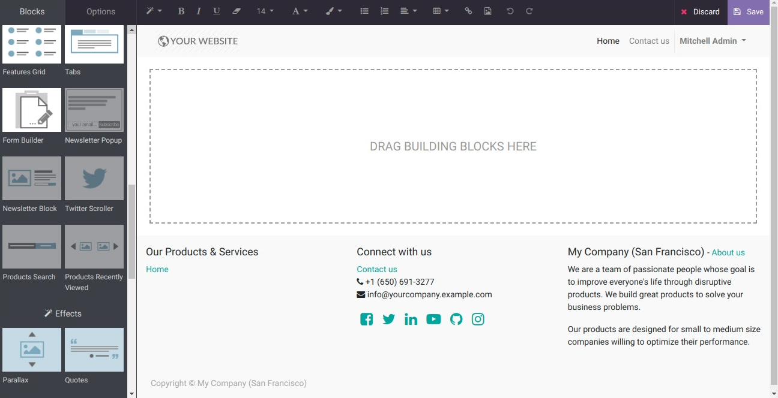Save the website page

click(x=749, y=12)
